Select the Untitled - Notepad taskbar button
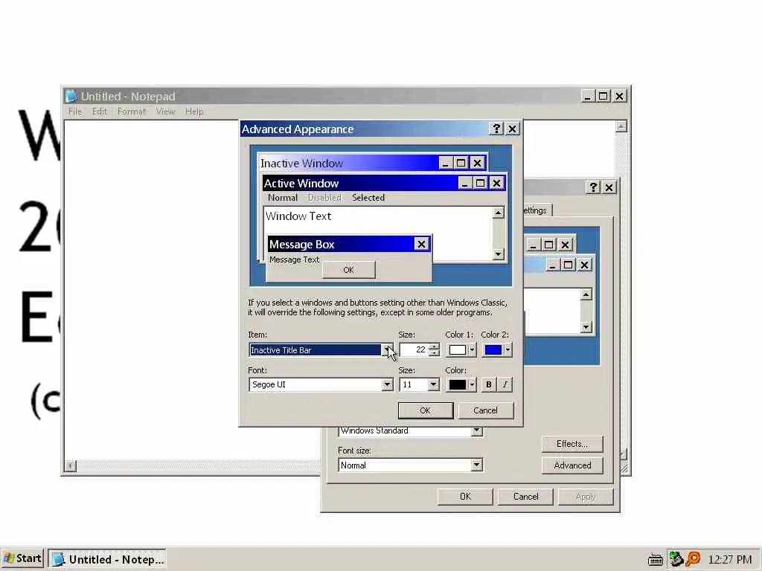 coord(107,559)
